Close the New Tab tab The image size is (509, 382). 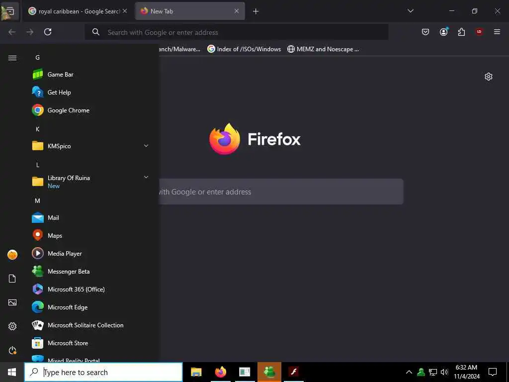(x=237, y=11)
